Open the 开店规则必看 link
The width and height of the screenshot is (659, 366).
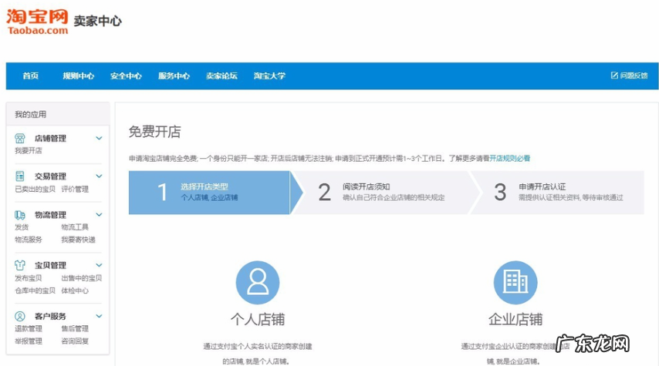pos(510,158)
